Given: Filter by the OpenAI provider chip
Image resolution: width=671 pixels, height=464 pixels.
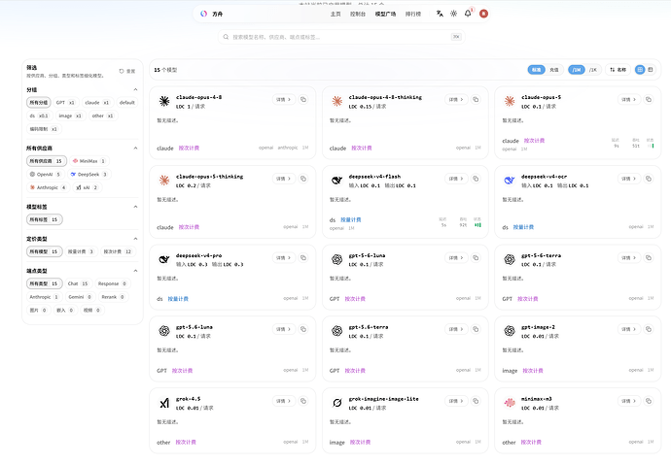Looking at the screenshot, I should (x=46, y=175).
